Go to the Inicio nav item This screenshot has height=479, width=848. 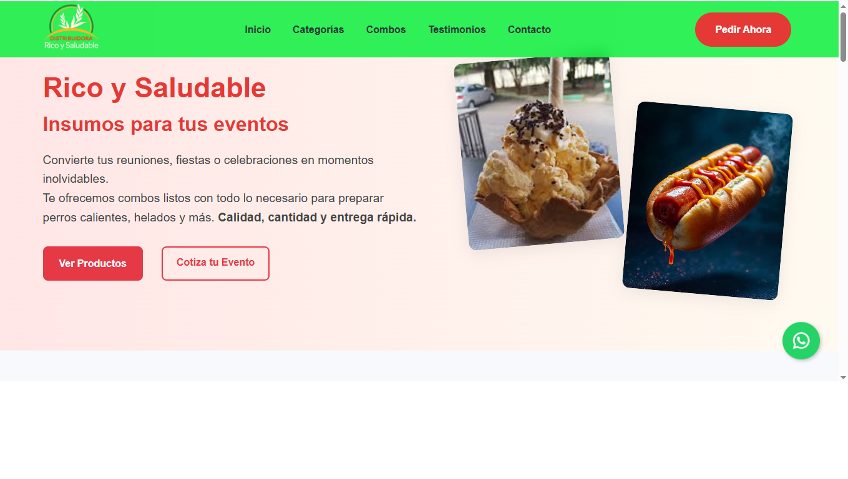tap(258, 29)
